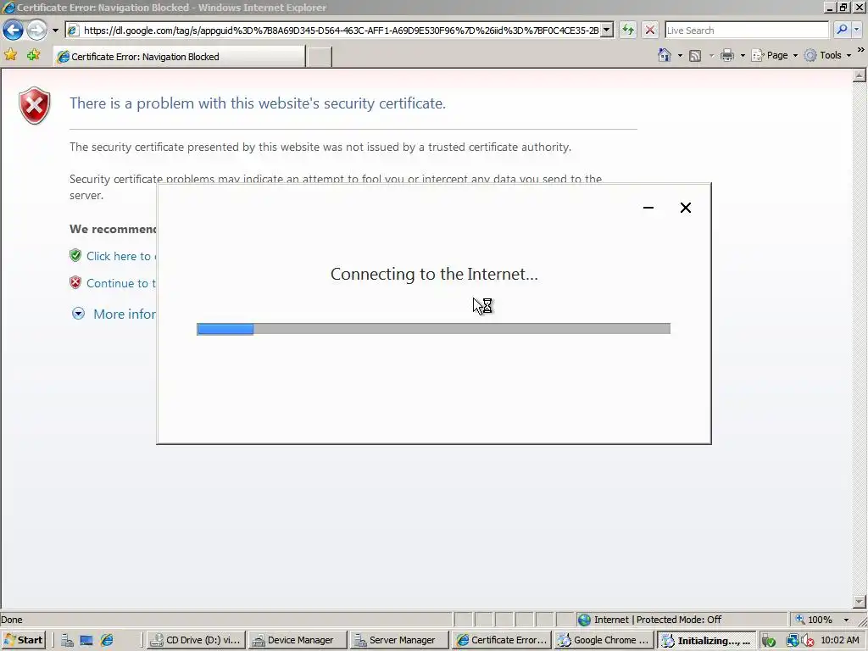Click the green shield tray icon
868x651 pixels.
pyautogui.click(x=769, y=641)
